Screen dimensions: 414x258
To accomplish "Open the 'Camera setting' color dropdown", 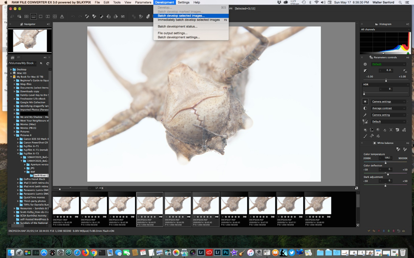I will pos(389,115).
